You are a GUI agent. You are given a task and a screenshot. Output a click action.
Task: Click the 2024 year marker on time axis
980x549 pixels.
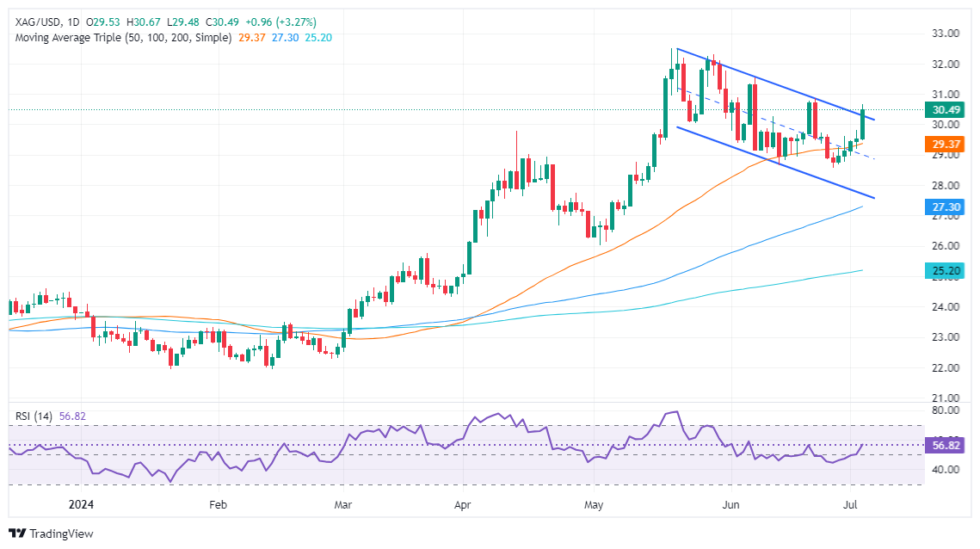click(x=81, y=504)
